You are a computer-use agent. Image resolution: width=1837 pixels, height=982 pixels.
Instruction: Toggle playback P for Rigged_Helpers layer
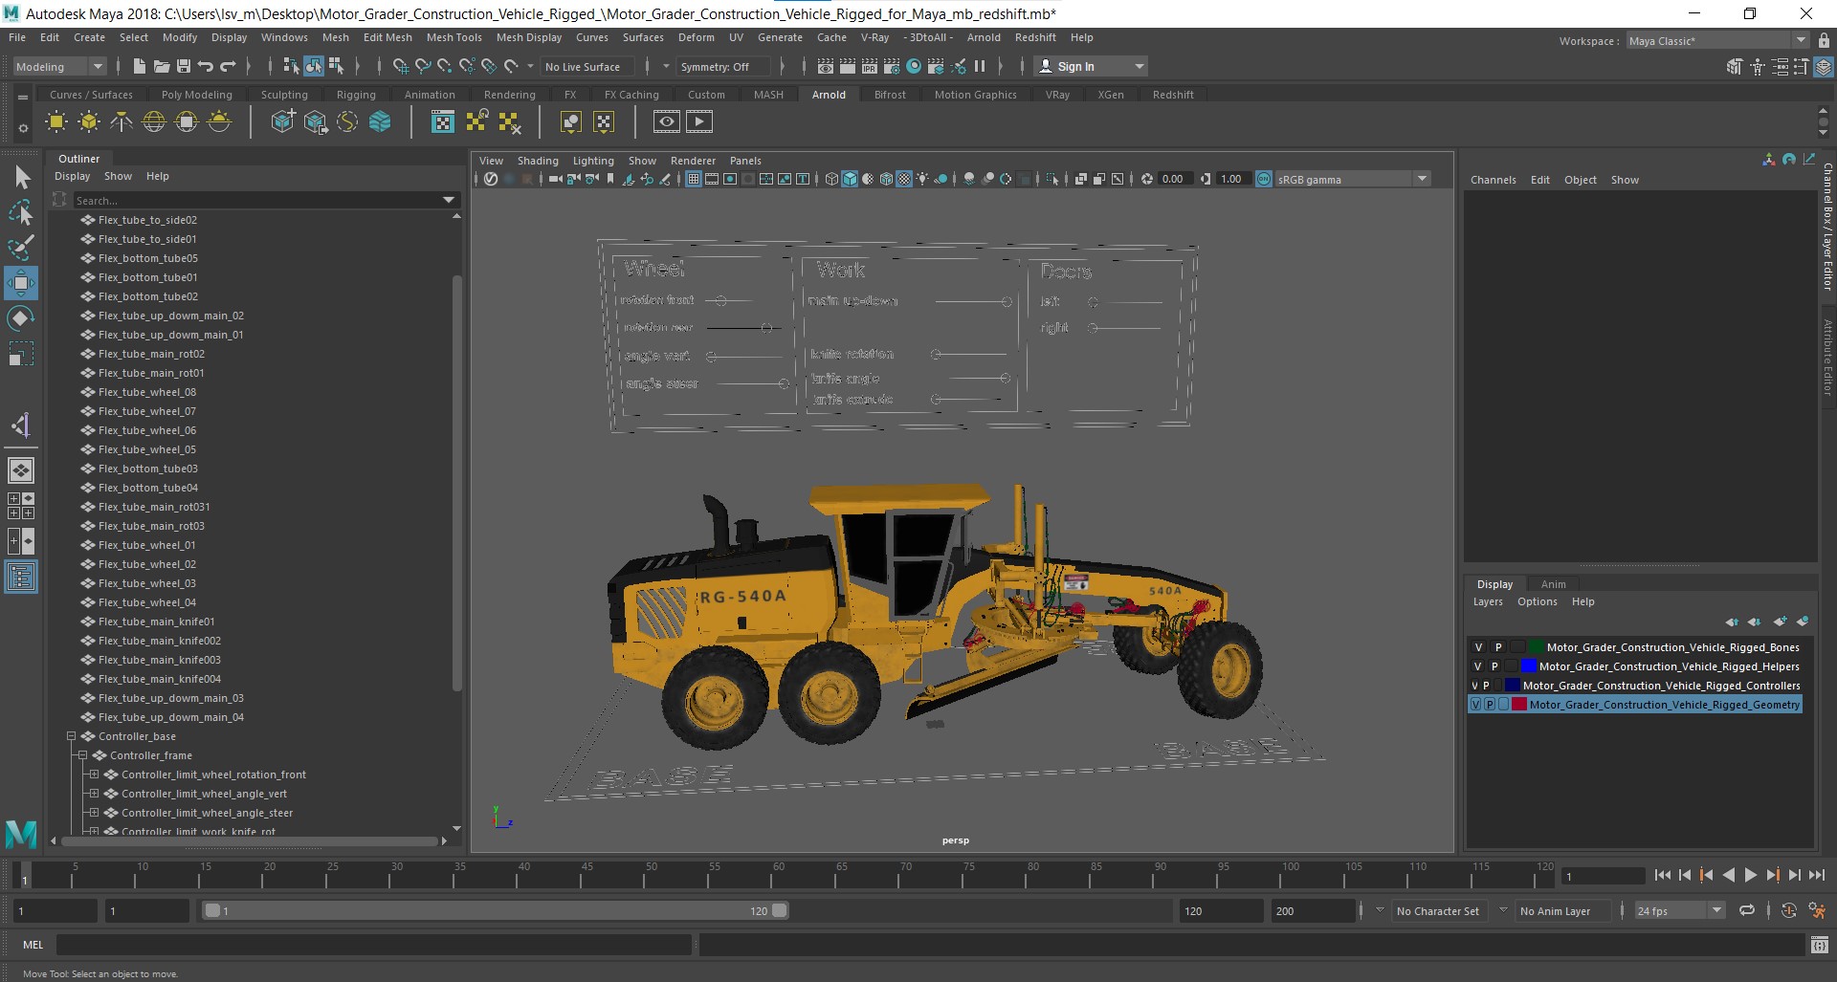(1494, 666)
